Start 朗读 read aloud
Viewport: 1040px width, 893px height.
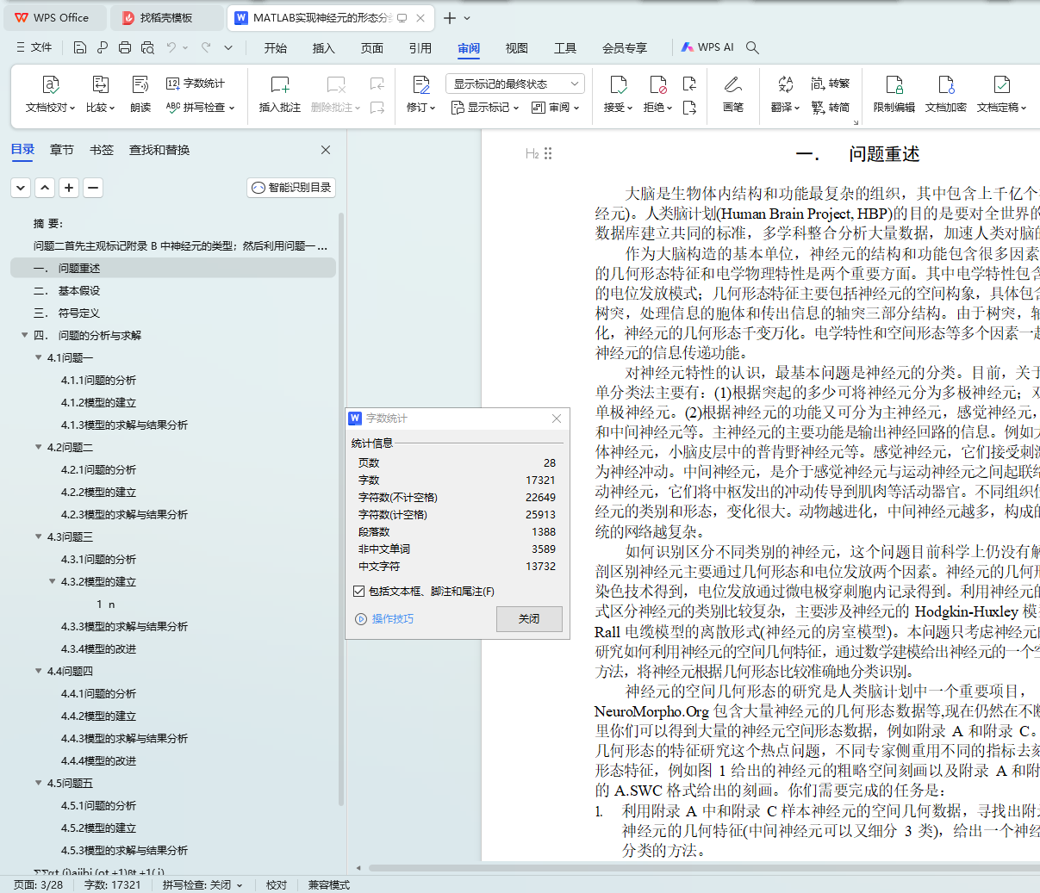tap(140, 94)
